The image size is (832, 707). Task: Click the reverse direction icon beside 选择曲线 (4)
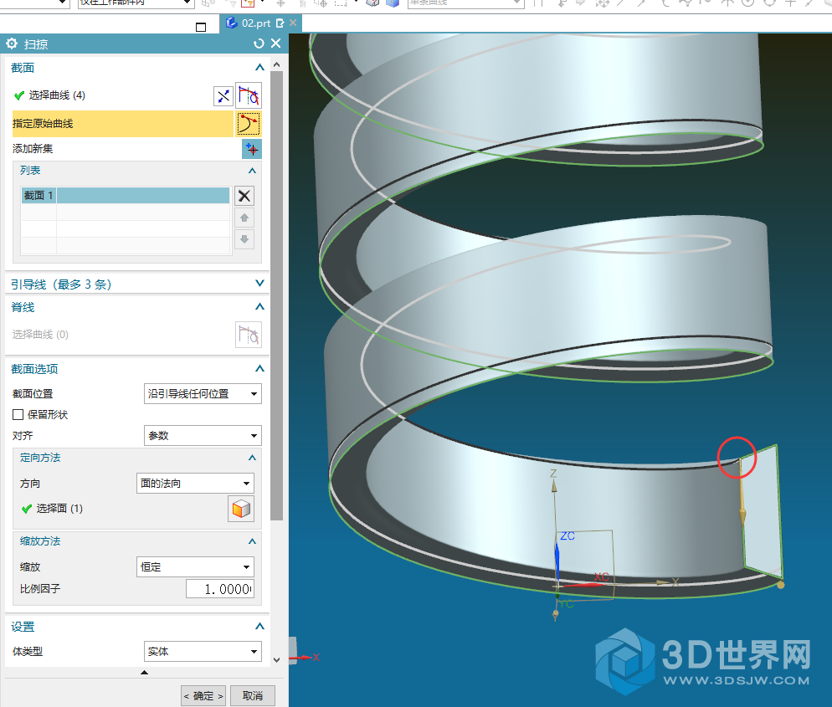[223, 96]
